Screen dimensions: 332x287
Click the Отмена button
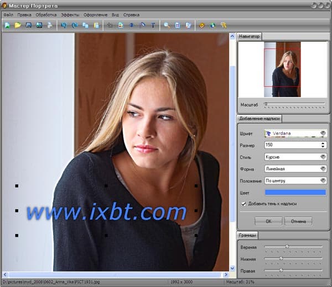298,221
